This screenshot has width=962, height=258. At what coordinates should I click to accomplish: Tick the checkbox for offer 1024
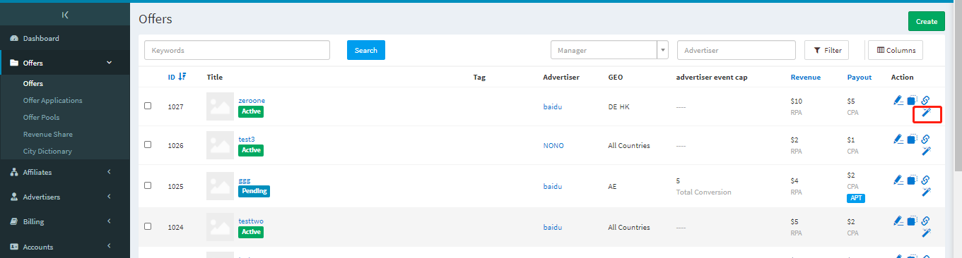pos(148,226)
